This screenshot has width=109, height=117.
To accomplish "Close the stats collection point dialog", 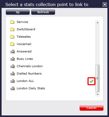I will [x=105, y=4].
